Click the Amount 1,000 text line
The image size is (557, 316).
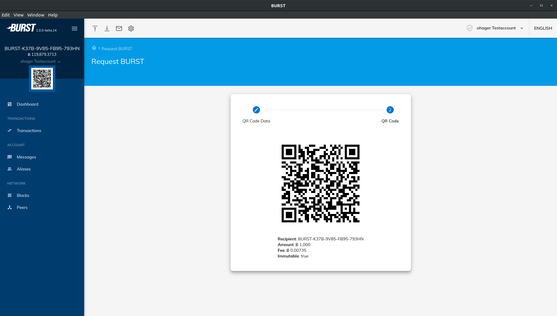tap(294, 245)
